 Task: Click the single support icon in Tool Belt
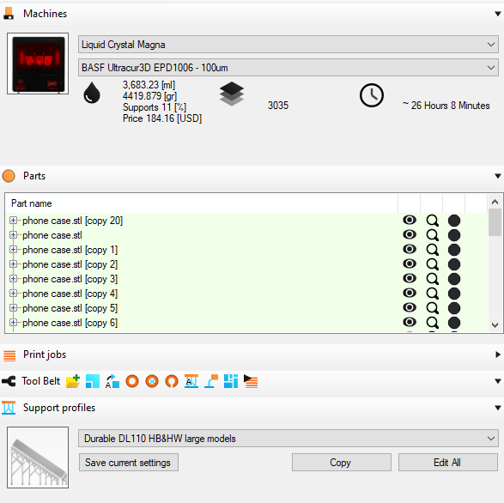pyautogui.click(x=211, y=381)
